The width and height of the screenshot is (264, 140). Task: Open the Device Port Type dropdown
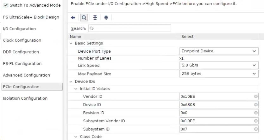[x=219, y=51]
